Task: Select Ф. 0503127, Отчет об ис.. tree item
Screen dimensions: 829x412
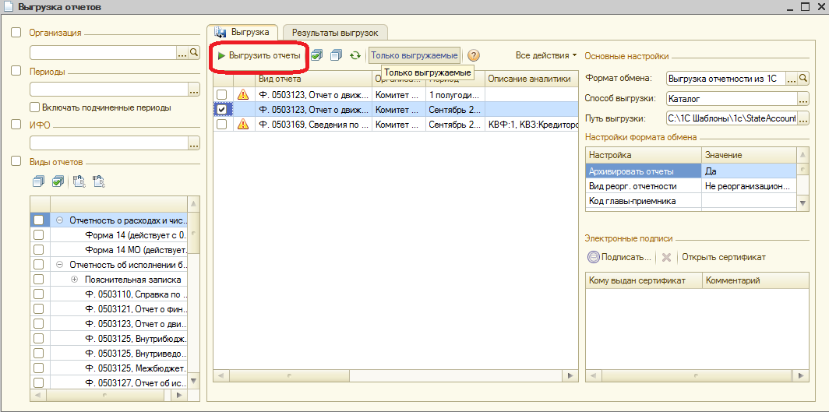Action: [135, 383]
